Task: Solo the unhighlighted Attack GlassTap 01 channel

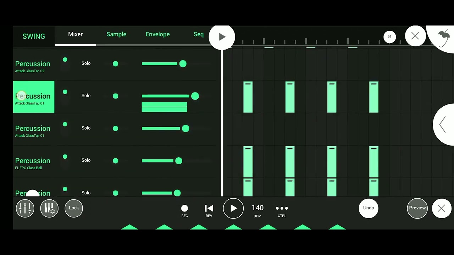Action: (86, 128)
